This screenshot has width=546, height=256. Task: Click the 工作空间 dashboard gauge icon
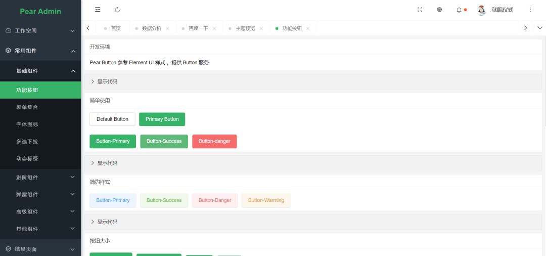(x=9, y=31)
